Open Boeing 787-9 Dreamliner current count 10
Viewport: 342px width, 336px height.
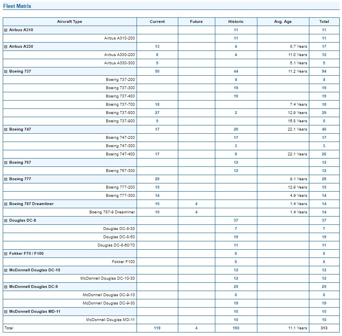coord(157,212)
